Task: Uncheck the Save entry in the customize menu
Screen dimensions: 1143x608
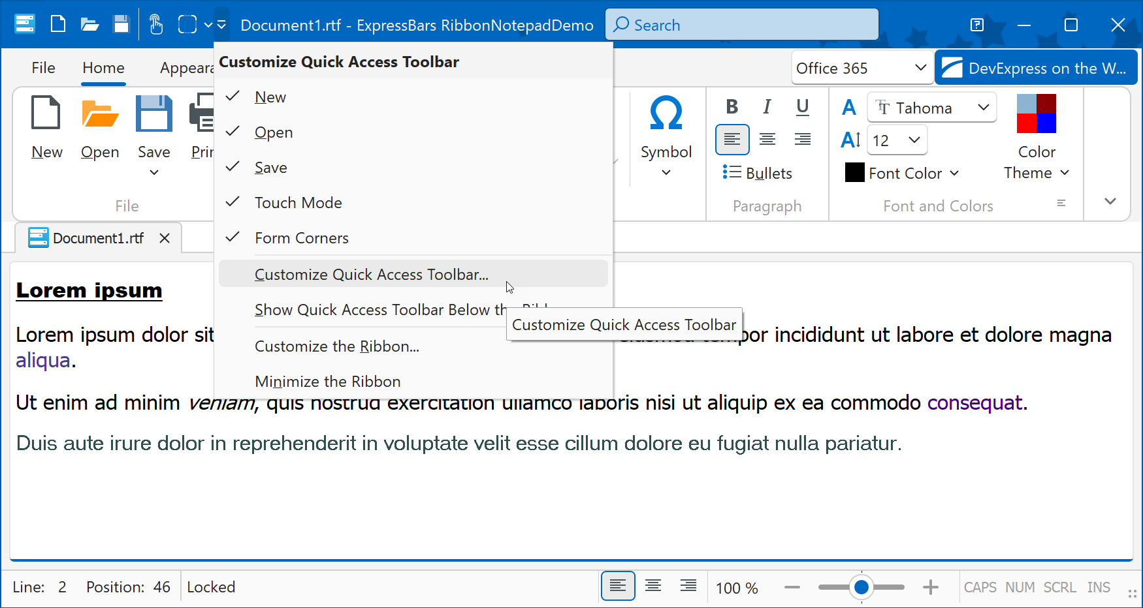Action: 270,167
